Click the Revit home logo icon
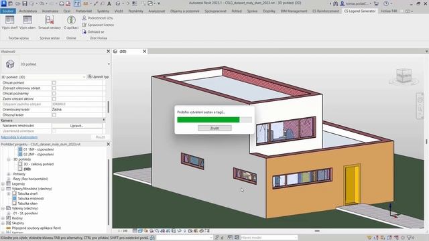The height and width of the screenshot is (241, 429). (4, 3)
